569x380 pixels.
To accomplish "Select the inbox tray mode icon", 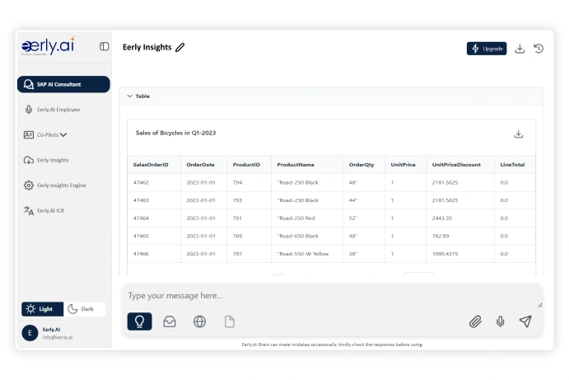I will pos(170,321).
